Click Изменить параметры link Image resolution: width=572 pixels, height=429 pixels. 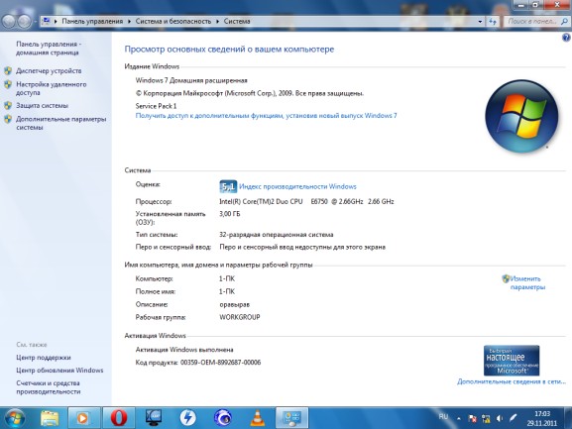click(x=527, y=283)
